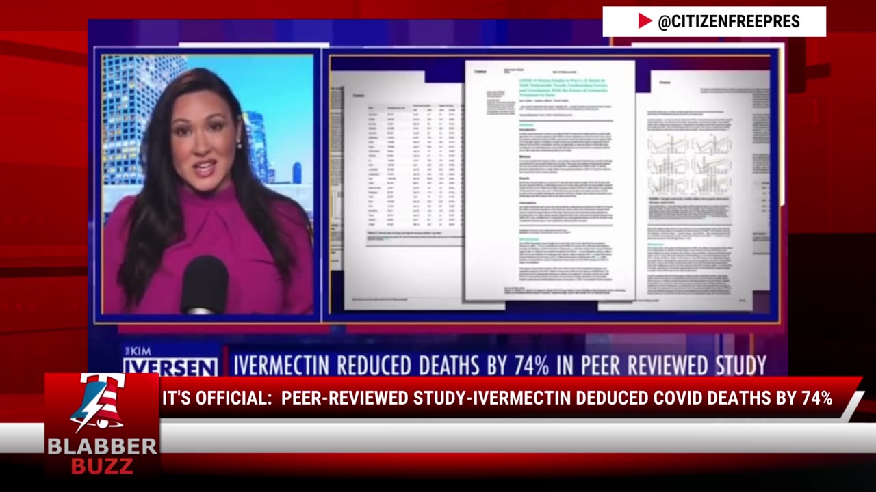Click the presenter video frame

coord(207,184)
